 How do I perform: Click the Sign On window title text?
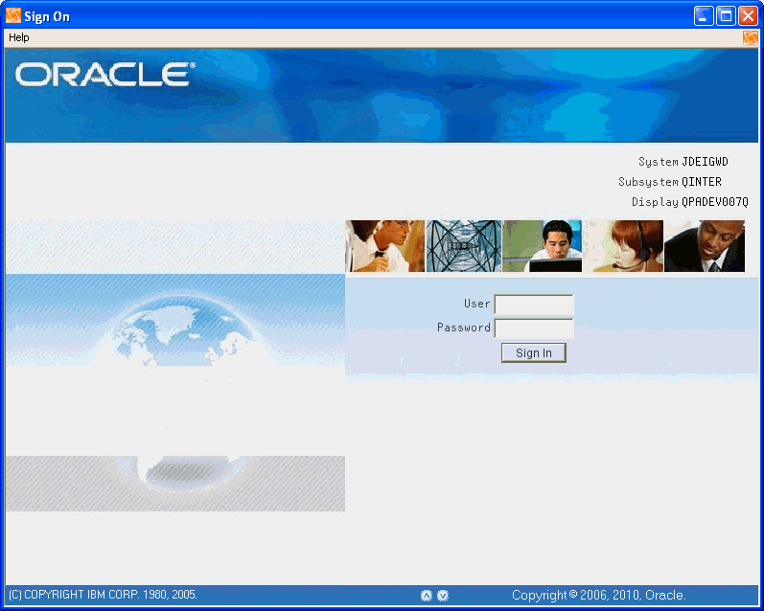[47, 16]
